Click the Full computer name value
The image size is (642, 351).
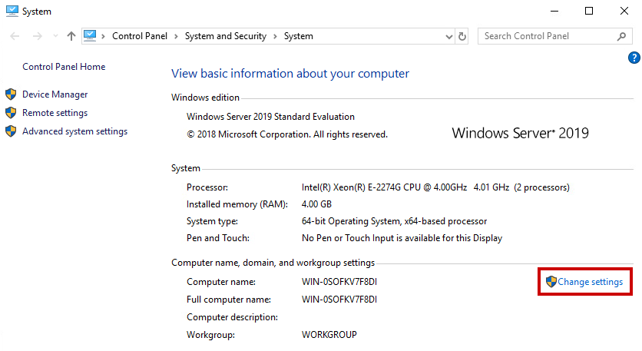click(339, 300)
